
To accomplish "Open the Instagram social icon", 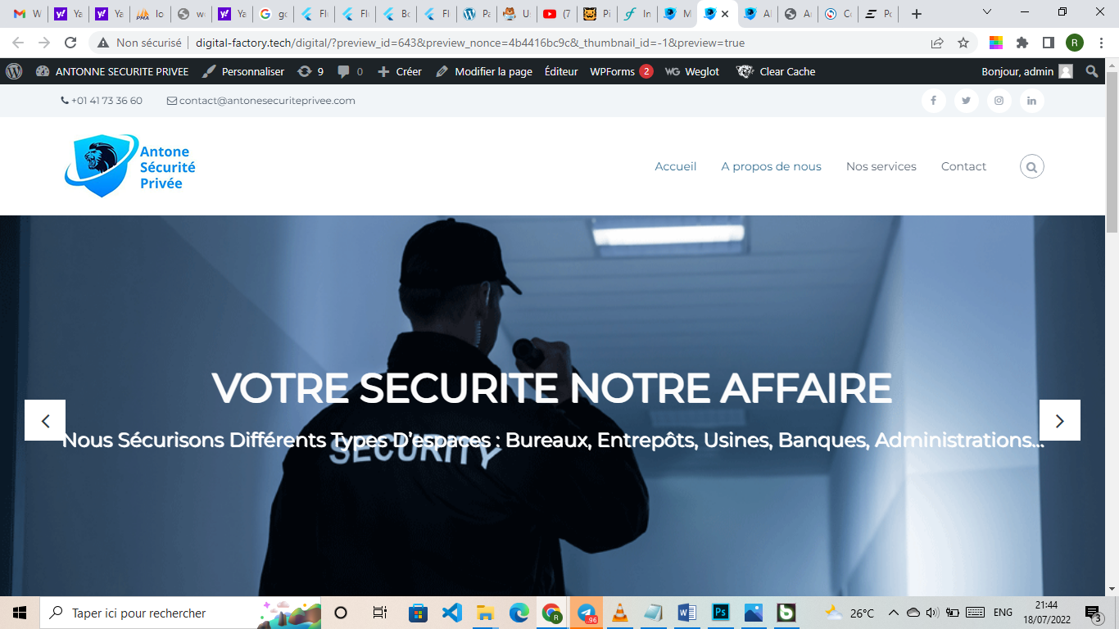I will [999, 101].
